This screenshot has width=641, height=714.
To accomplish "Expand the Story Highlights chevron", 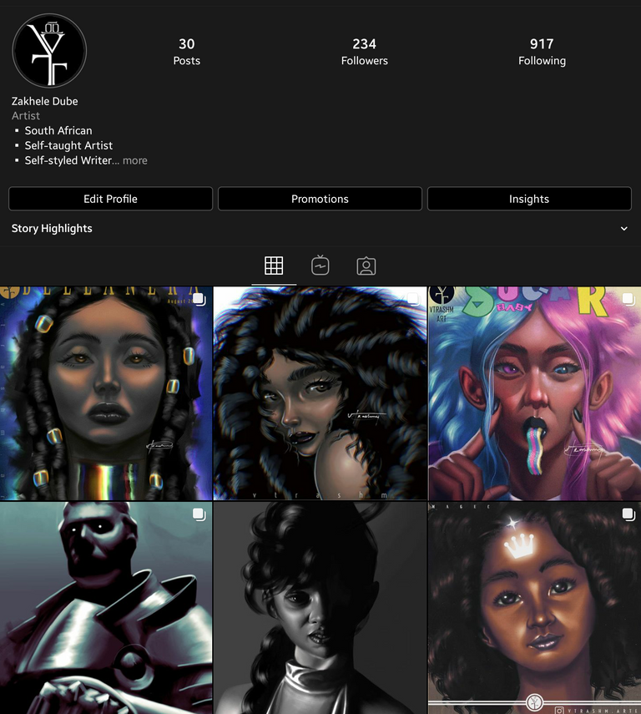I will [623, 229].
